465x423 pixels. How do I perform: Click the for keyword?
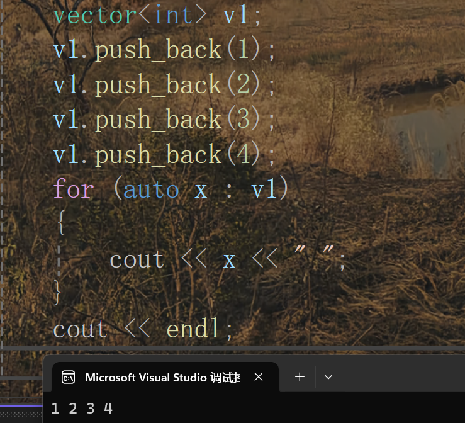pyautogui.click(x=74, y=188)
